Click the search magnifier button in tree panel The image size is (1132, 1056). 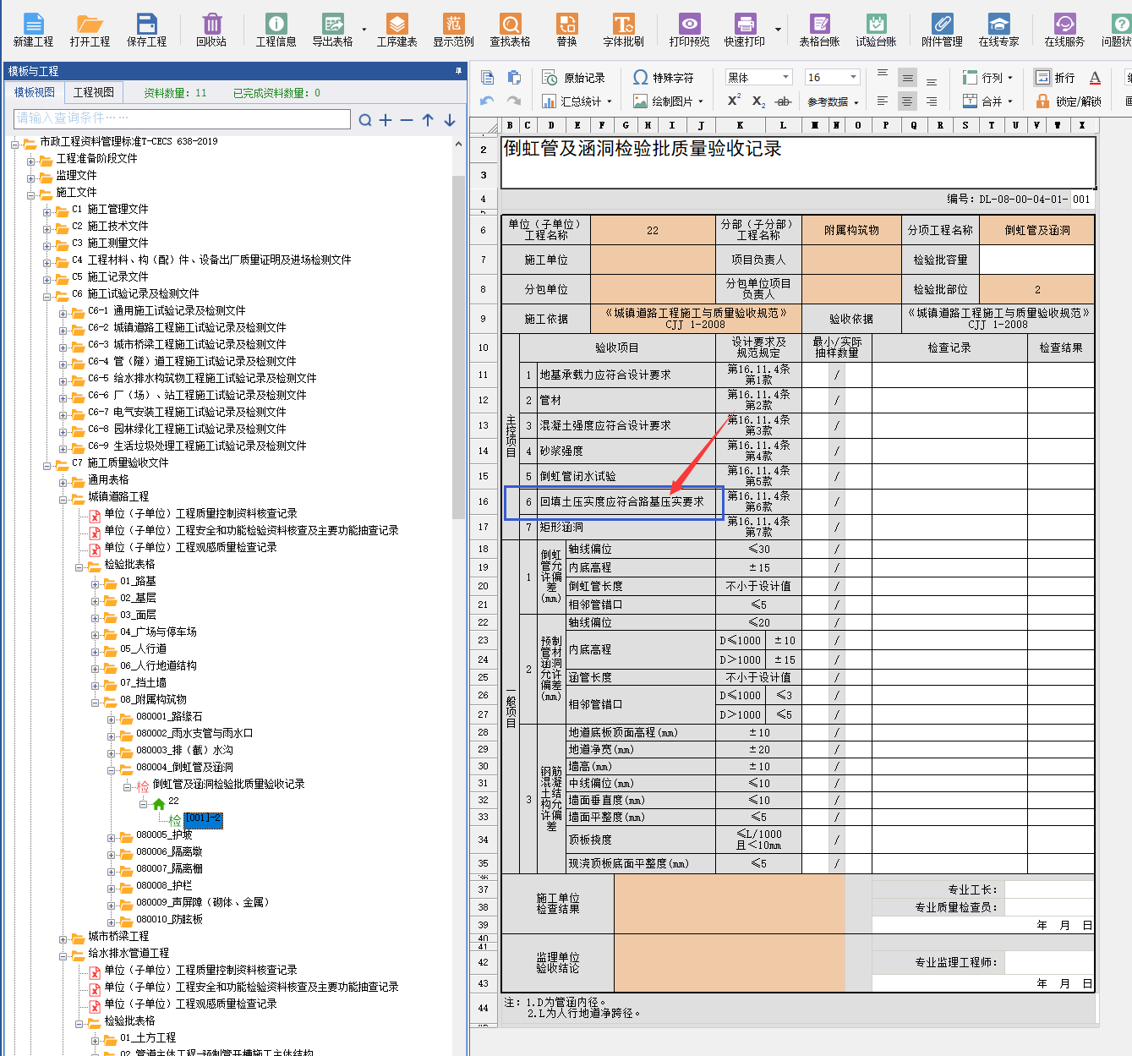click(x=364, y=120)
